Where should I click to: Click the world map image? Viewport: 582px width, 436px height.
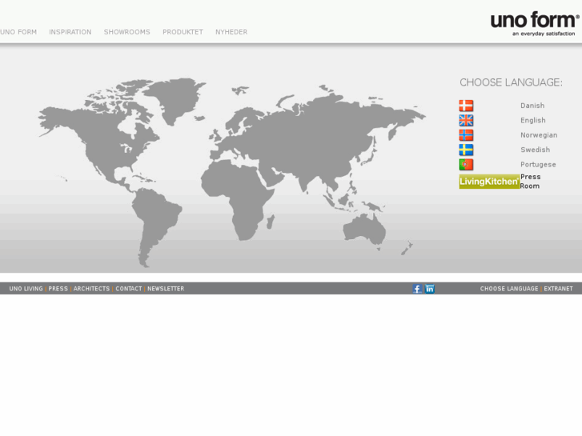coord(232,173)
